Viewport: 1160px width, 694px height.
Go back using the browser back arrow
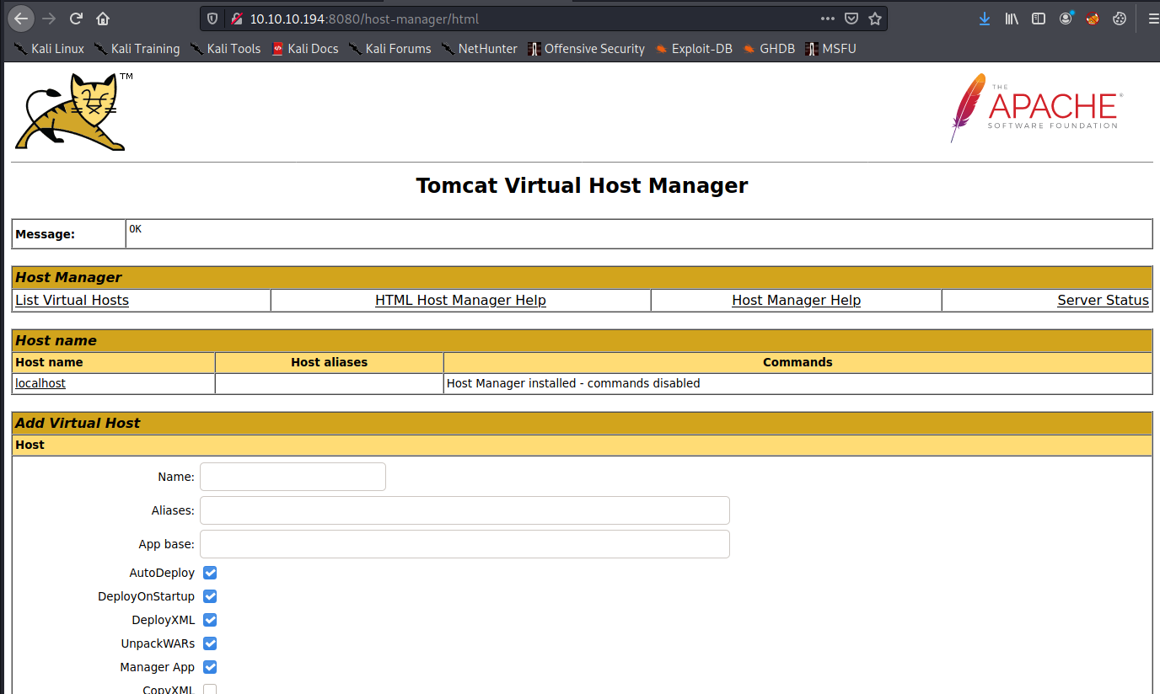(x=21, y=18)
